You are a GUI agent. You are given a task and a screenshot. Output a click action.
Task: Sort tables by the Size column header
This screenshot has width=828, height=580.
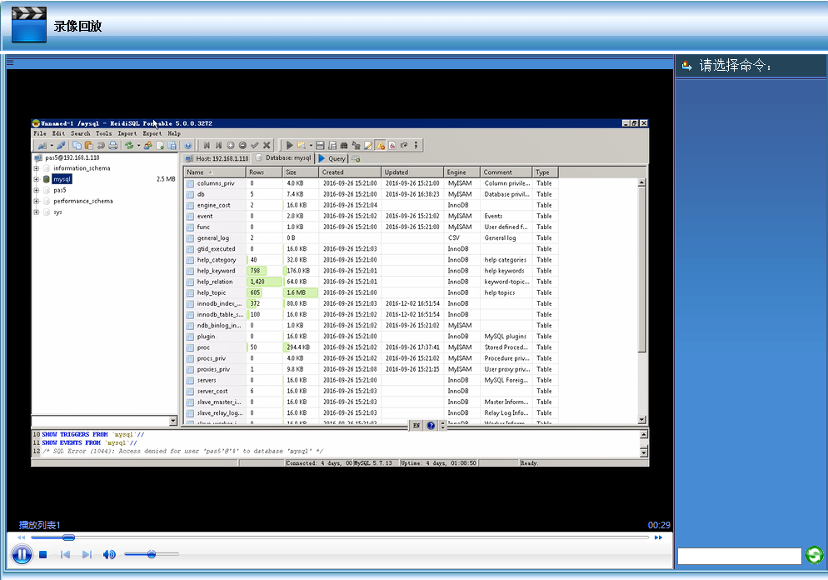coord(301,172)
